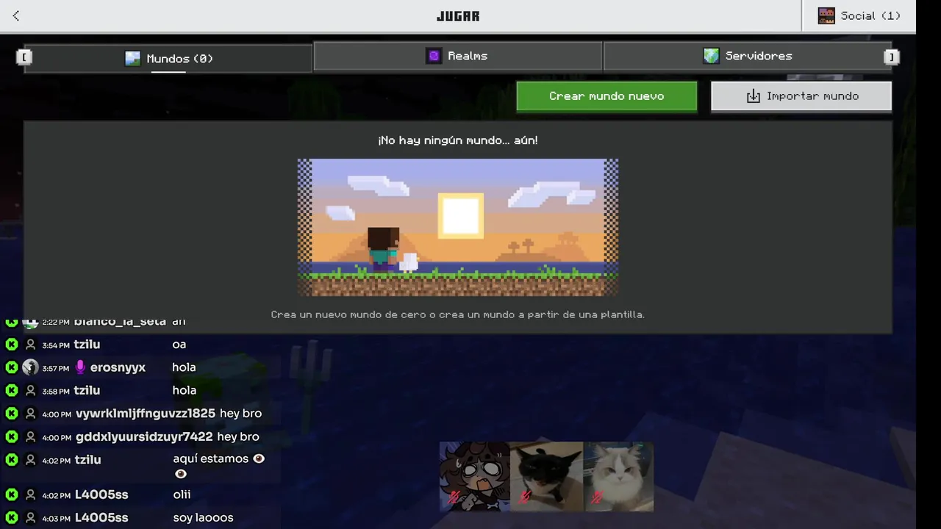Viewport: 941px width, 529px height.
Task: Click username tzilu at 3:58 PM
Action: [x=87, y=390]
